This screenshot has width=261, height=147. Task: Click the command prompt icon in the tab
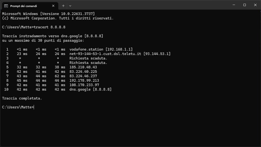6,6
